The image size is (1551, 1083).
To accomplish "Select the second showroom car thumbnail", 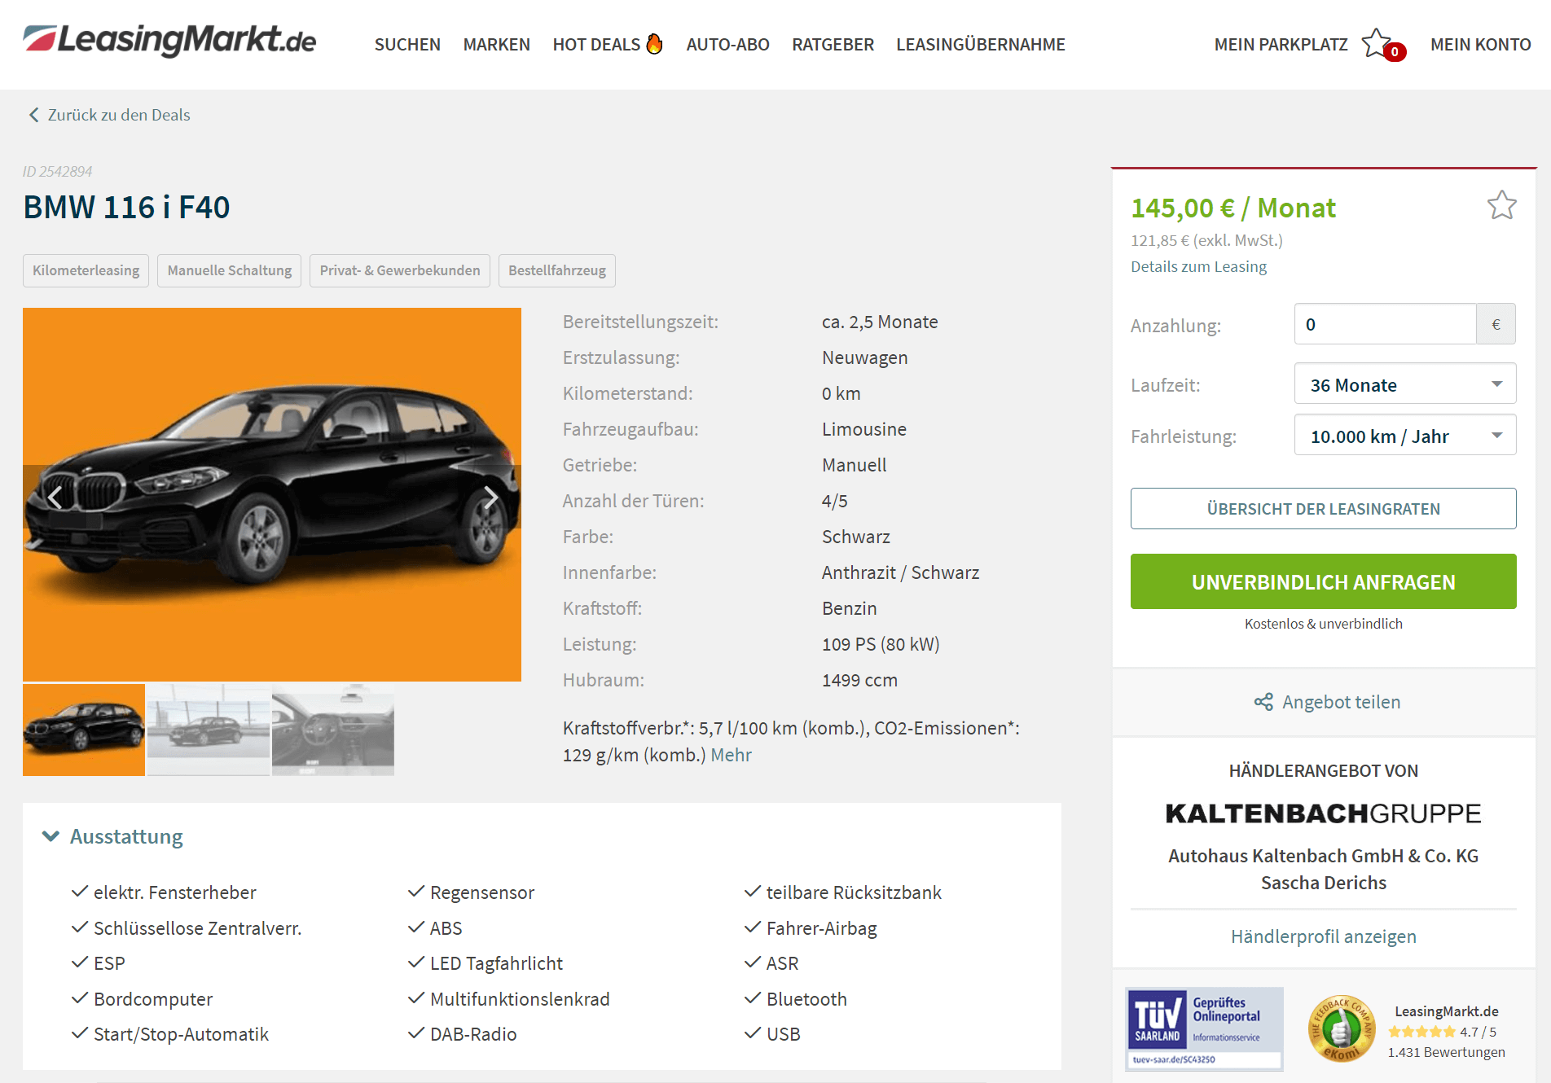I will point(209,730).
